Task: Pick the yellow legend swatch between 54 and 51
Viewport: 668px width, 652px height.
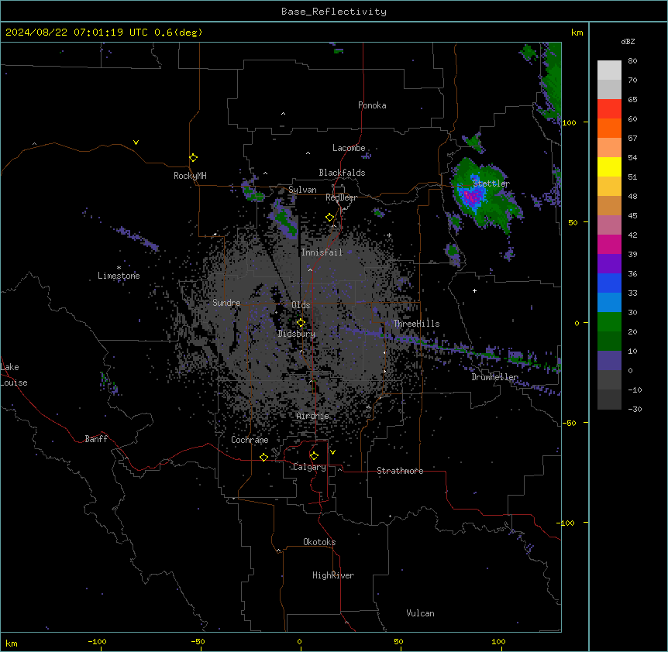Action: point(609,167)
